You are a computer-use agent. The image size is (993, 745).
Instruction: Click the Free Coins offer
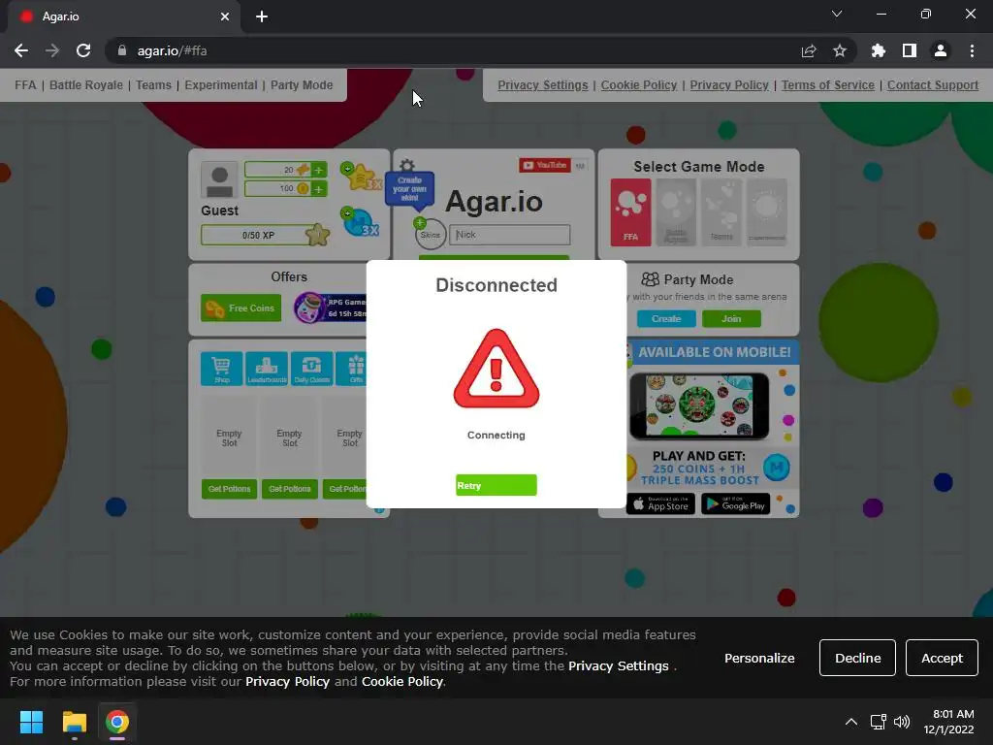coord(240,308)
